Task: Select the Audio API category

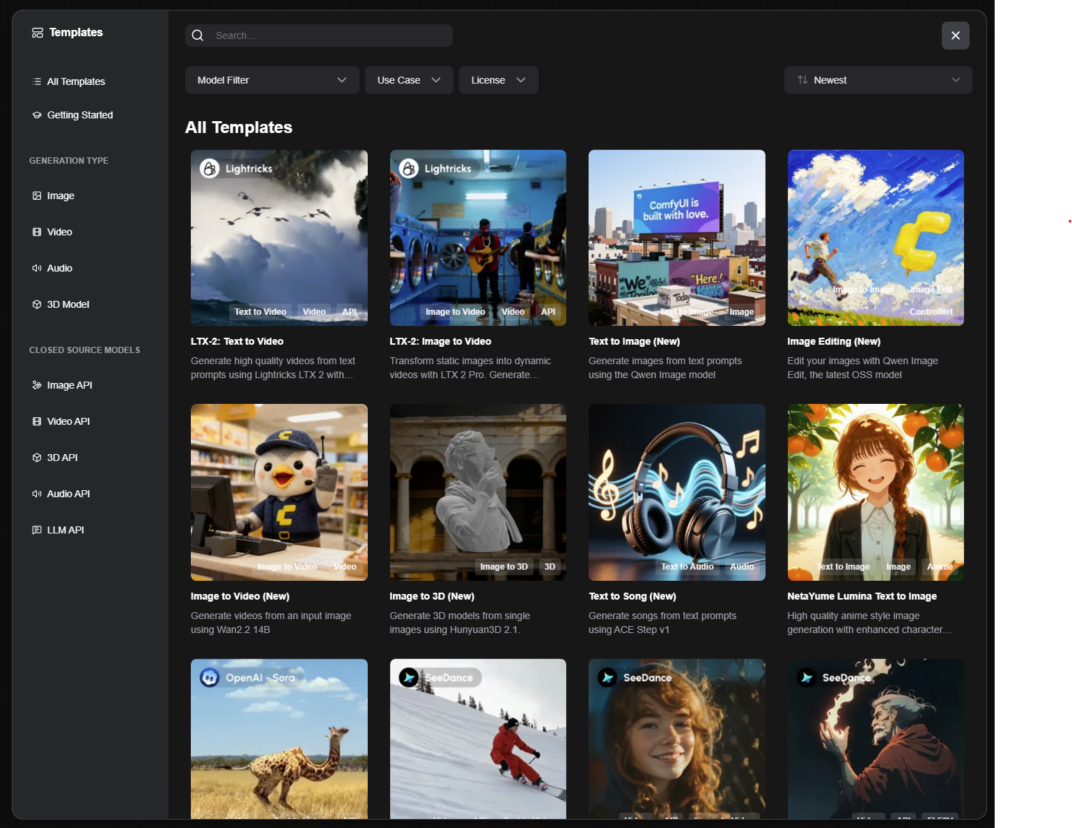Action: pos(68,494)
